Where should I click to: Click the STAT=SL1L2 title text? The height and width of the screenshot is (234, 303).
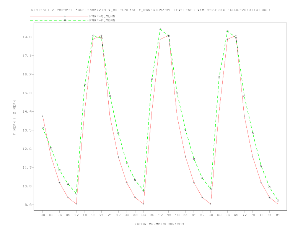coord(43,10)
